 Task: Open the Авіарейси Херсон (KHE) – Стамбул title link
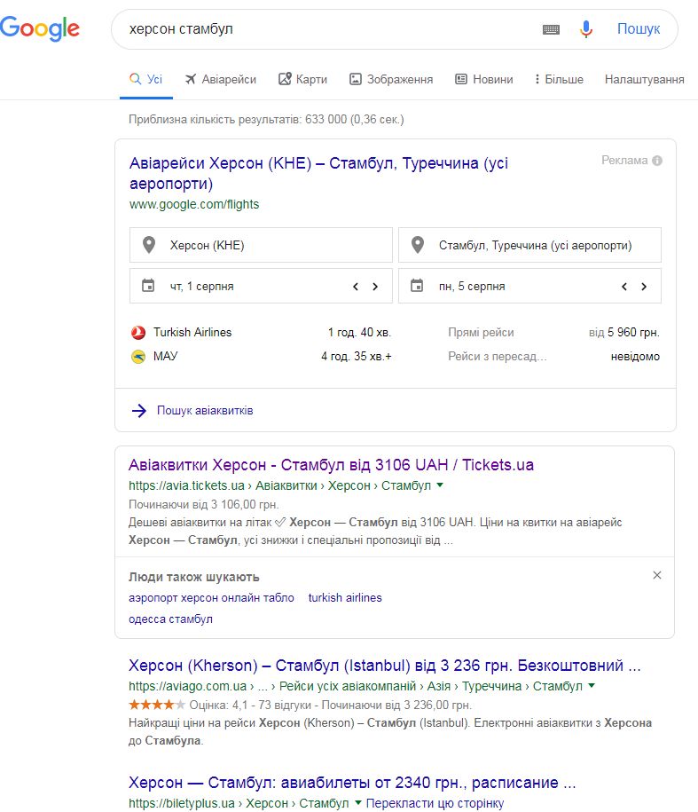click(x=318, y=173)
